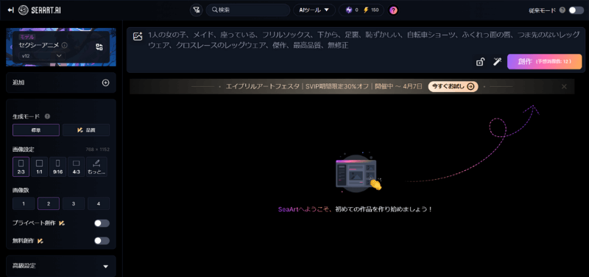The width and height of the screenshot is (589, 277).
Task: Select the 1:1 aspect ratio option
Action: click(x=39, y=166)
